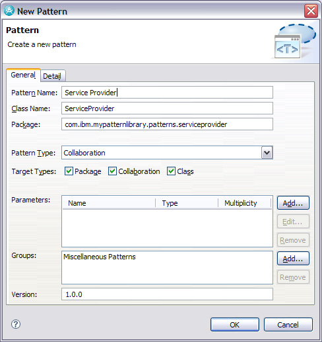Close the New Pattern dialog
This screenshot has width=322, height=342.
coord(311,11)
